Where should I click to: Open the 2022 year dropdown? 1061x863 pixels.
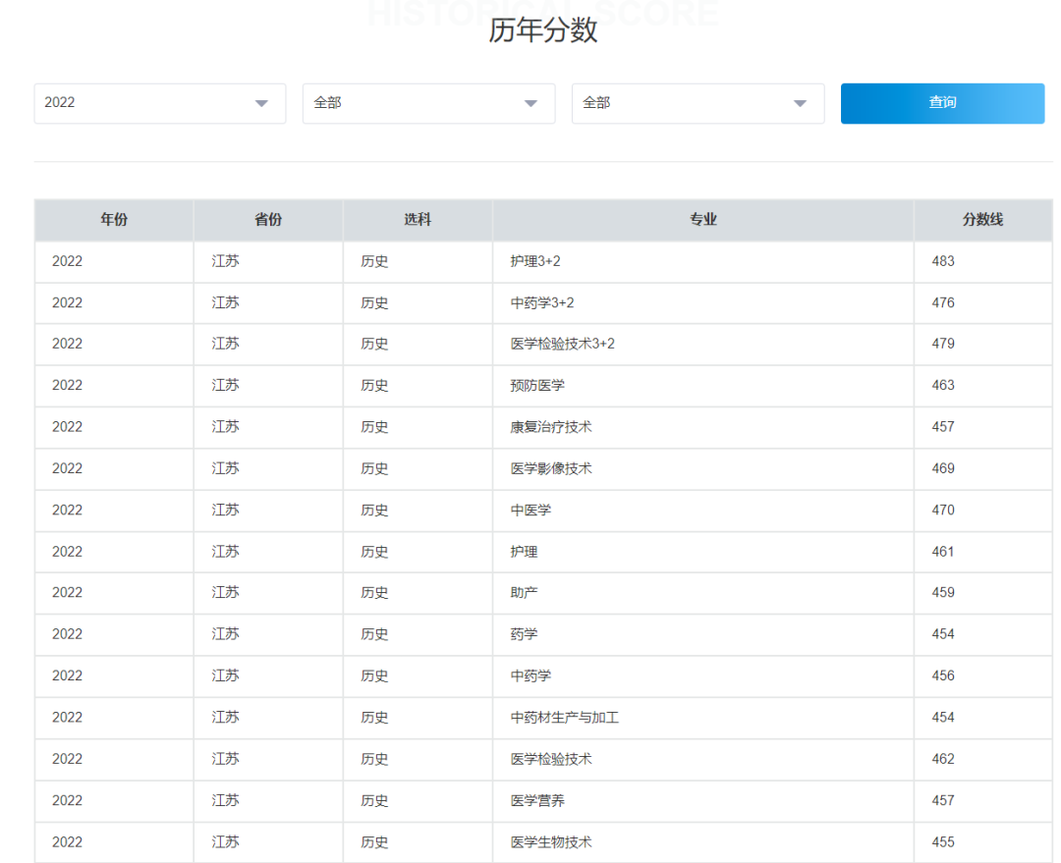coord(159,103)
